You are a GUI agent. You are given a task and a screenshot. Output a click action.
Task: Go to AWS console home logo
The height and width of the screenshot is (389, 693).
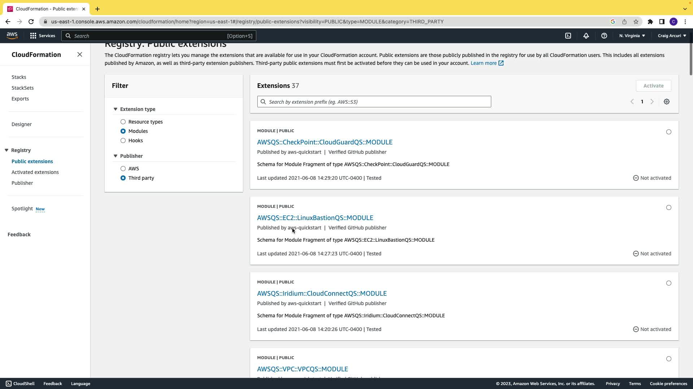tap(12, 35)
